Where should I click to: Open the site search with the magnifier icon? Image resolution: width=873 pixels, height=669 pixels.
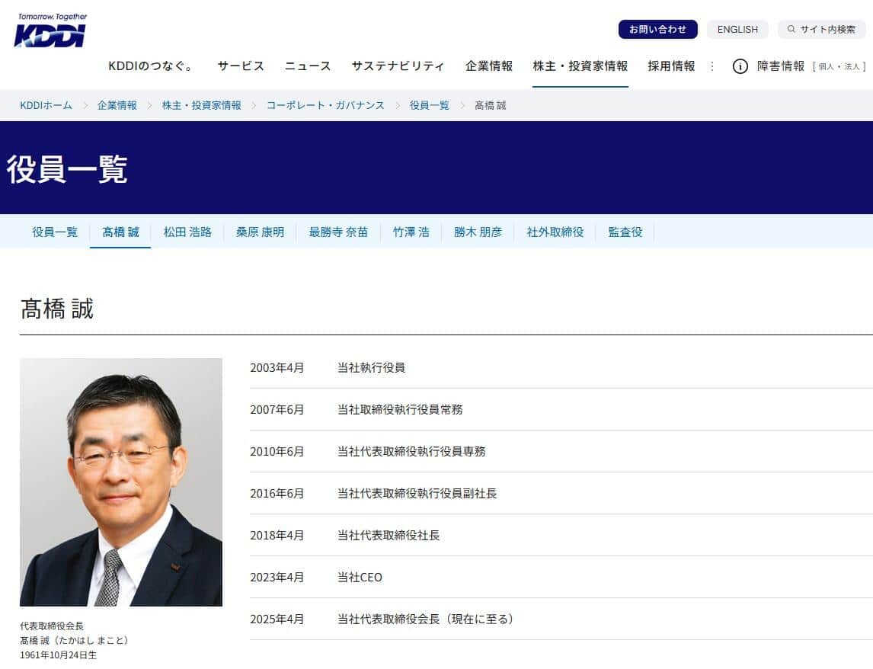coord(791,29)
